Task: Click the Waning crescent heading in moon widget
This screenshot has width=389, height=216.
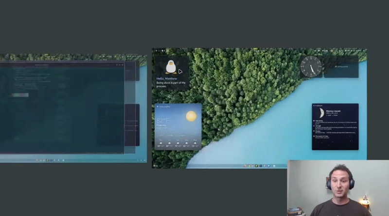Action: pos(333,111)
